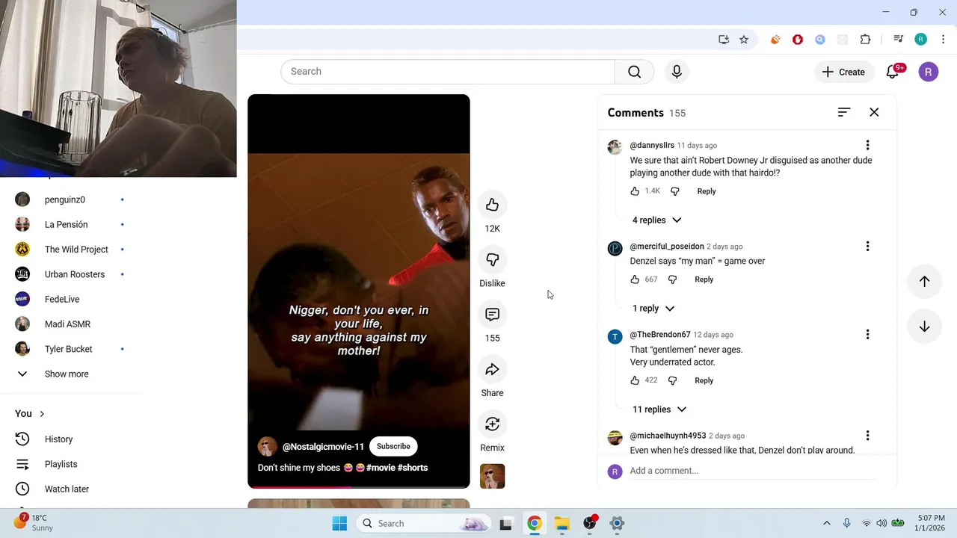Open Windows Start menu

point(339,523)
